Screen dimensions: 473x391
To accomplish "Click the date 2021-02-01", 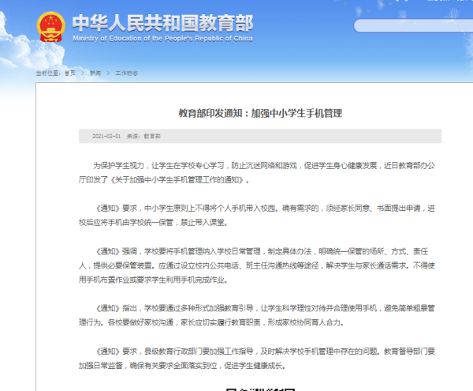I will (x=106, y=137).
